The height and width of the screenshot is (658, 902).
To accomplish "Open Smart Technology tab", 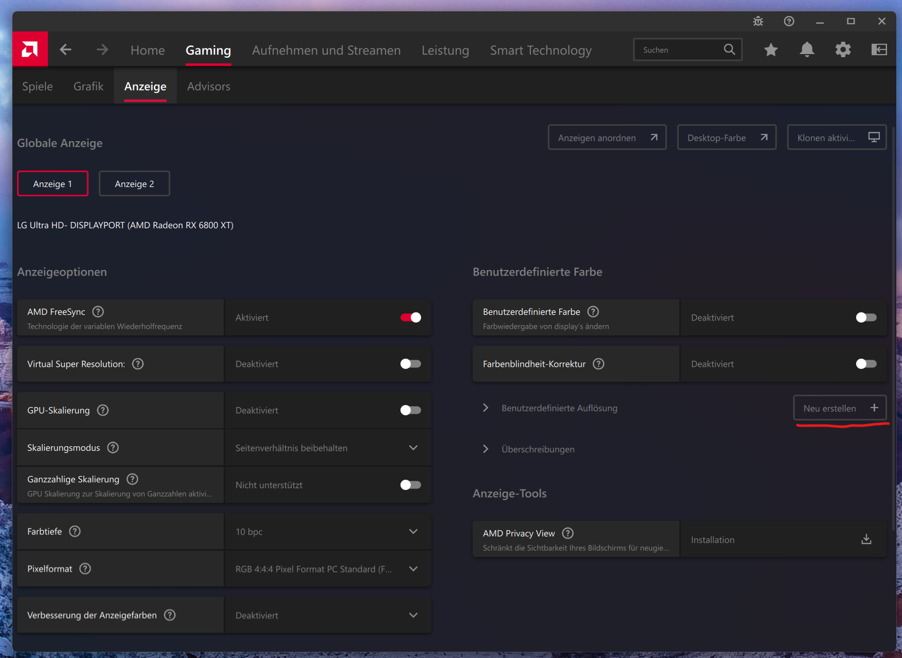I will [x=541, y=50].
